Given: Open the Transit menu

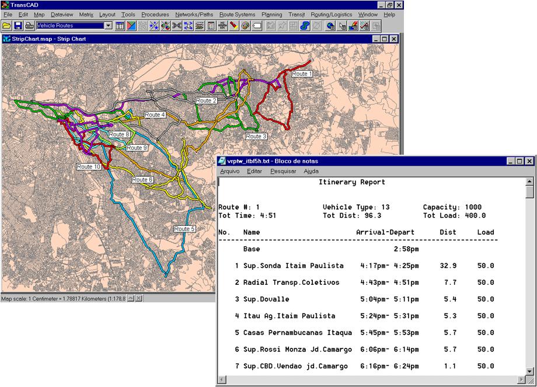Looking at the screenshot, I should (297, 15).
